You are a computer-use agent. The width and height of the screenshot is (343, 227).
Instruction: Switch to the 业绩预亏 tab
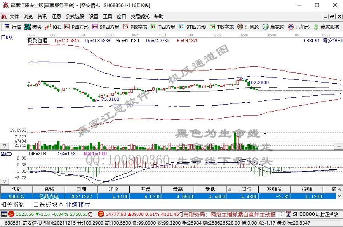(x=78, y=205)
